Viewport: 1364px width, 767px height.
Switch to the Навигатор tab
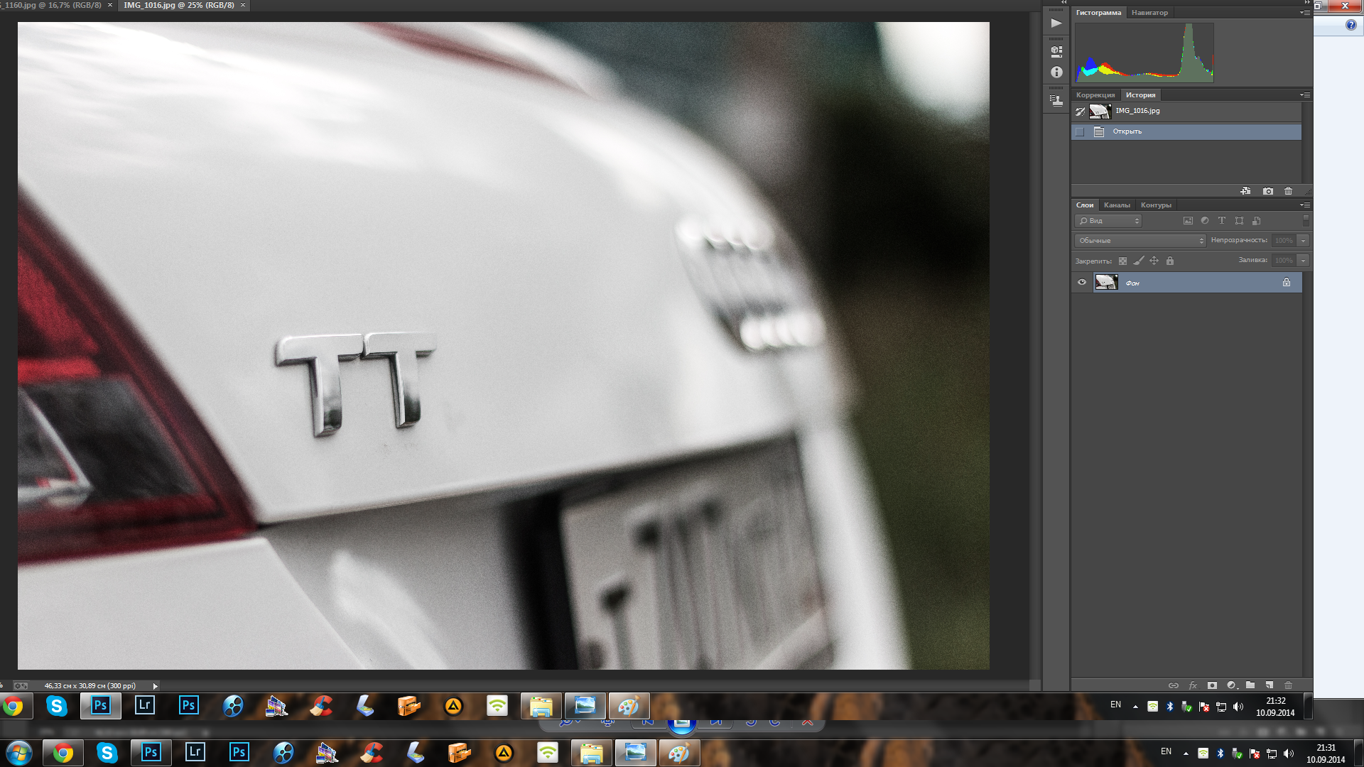point(1149,13)
